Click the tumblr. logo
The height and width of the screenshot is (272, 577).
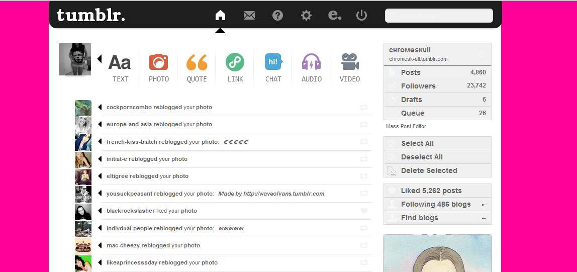click(91, 15)
